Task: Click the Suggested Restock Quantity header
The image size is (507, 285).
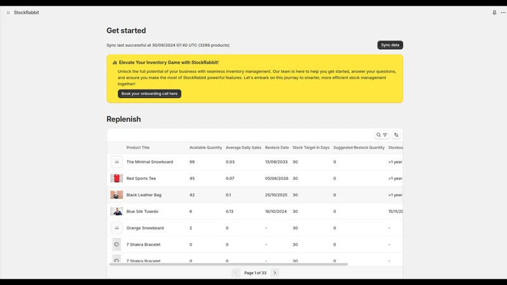Action: tap(359, 148)
